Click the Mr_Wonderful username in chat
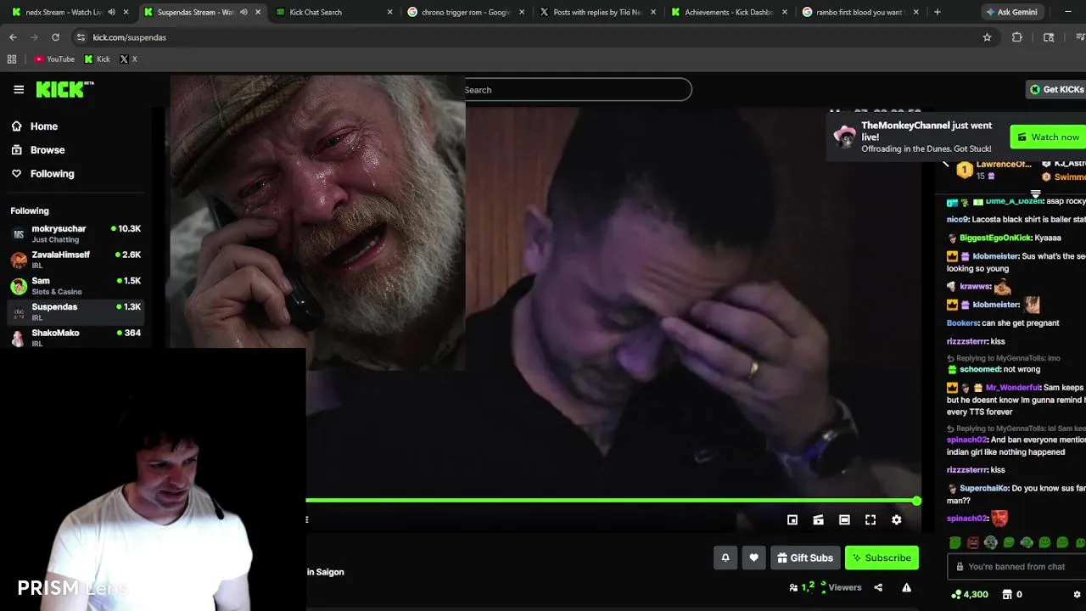 [x=1013, y=388]
